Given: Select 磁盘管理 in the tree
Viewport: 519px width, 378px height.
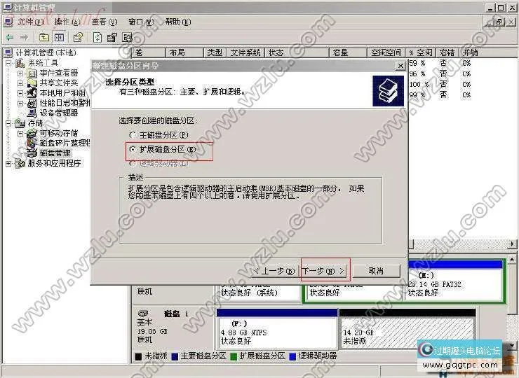Looking at the screenshot, I should (55, 153).
